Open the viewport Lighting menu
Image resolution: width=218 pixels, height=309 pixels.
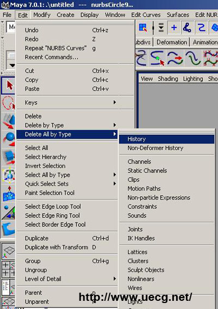(x=193, y=79)
